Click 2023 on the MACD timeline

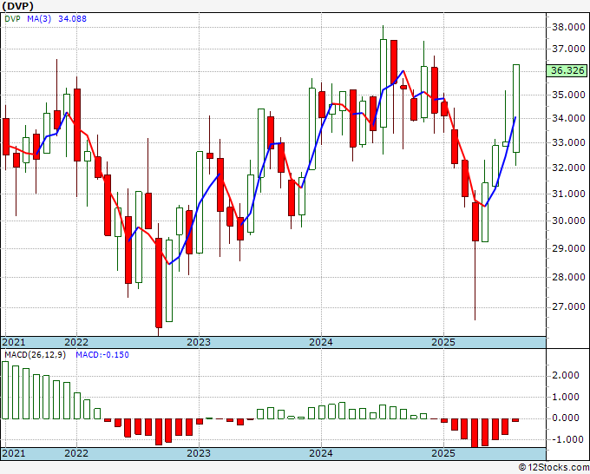(x=199, y=453)
